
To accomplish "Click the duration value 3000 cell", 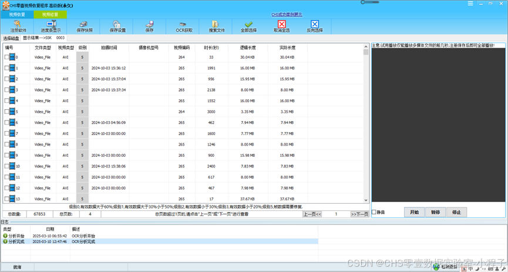I will coord(211,112).
